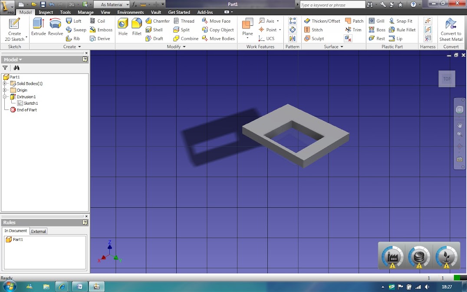467x292 pixels.
Task: Choose the Sweep tool
Action: coord(76,30)
